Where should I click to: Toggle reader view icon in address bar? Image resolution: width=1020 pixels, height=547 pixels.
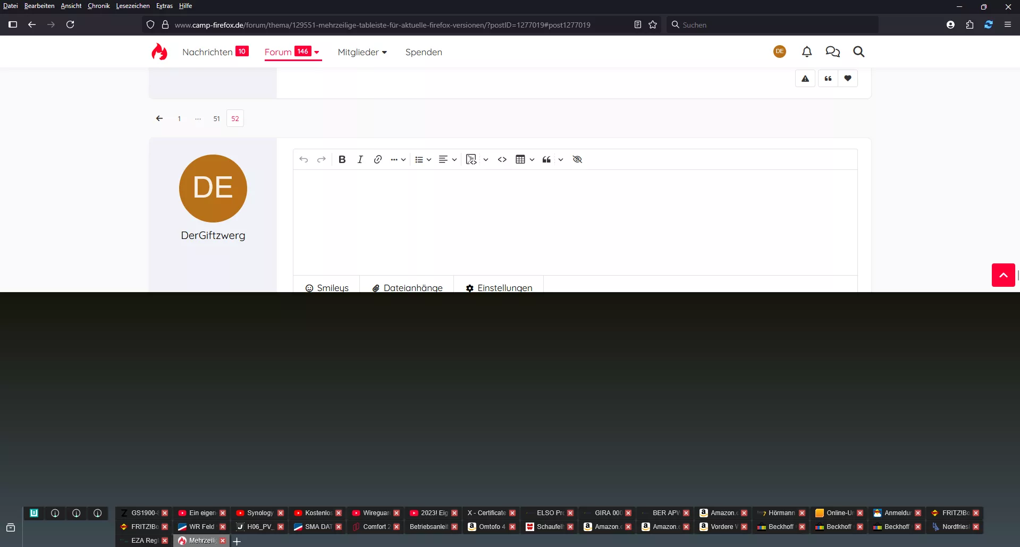point(638,24)
